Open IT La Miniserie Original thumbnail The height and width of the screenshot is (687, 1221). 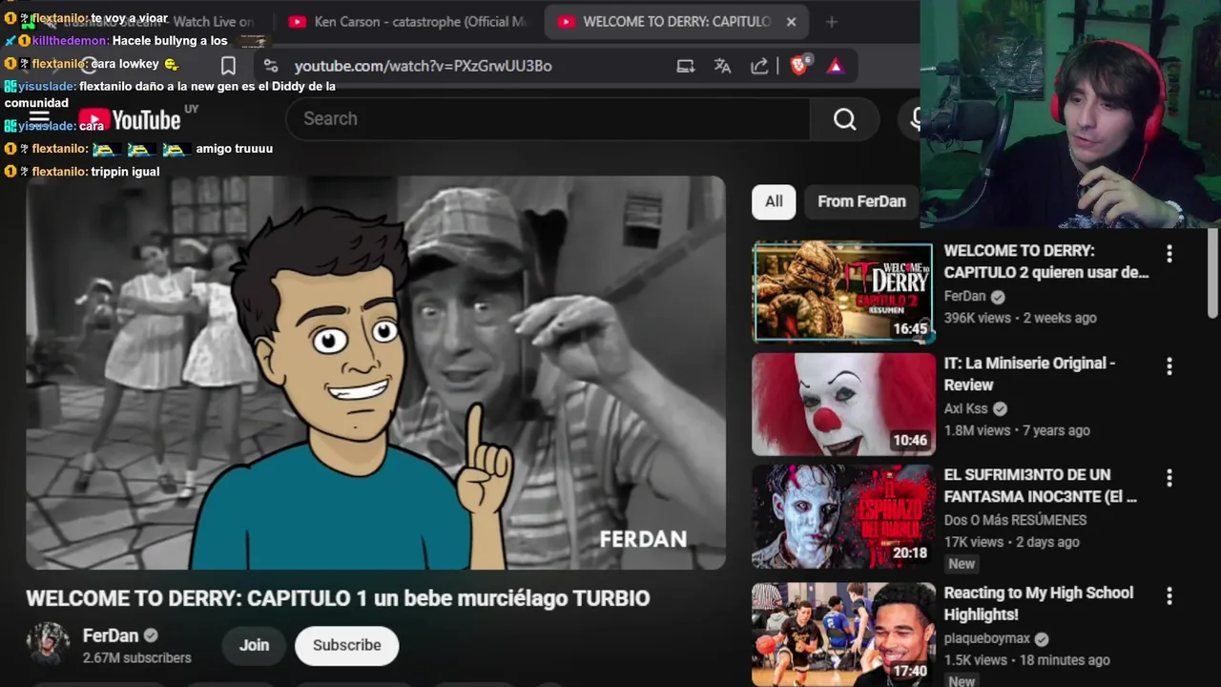coord(843,405)
